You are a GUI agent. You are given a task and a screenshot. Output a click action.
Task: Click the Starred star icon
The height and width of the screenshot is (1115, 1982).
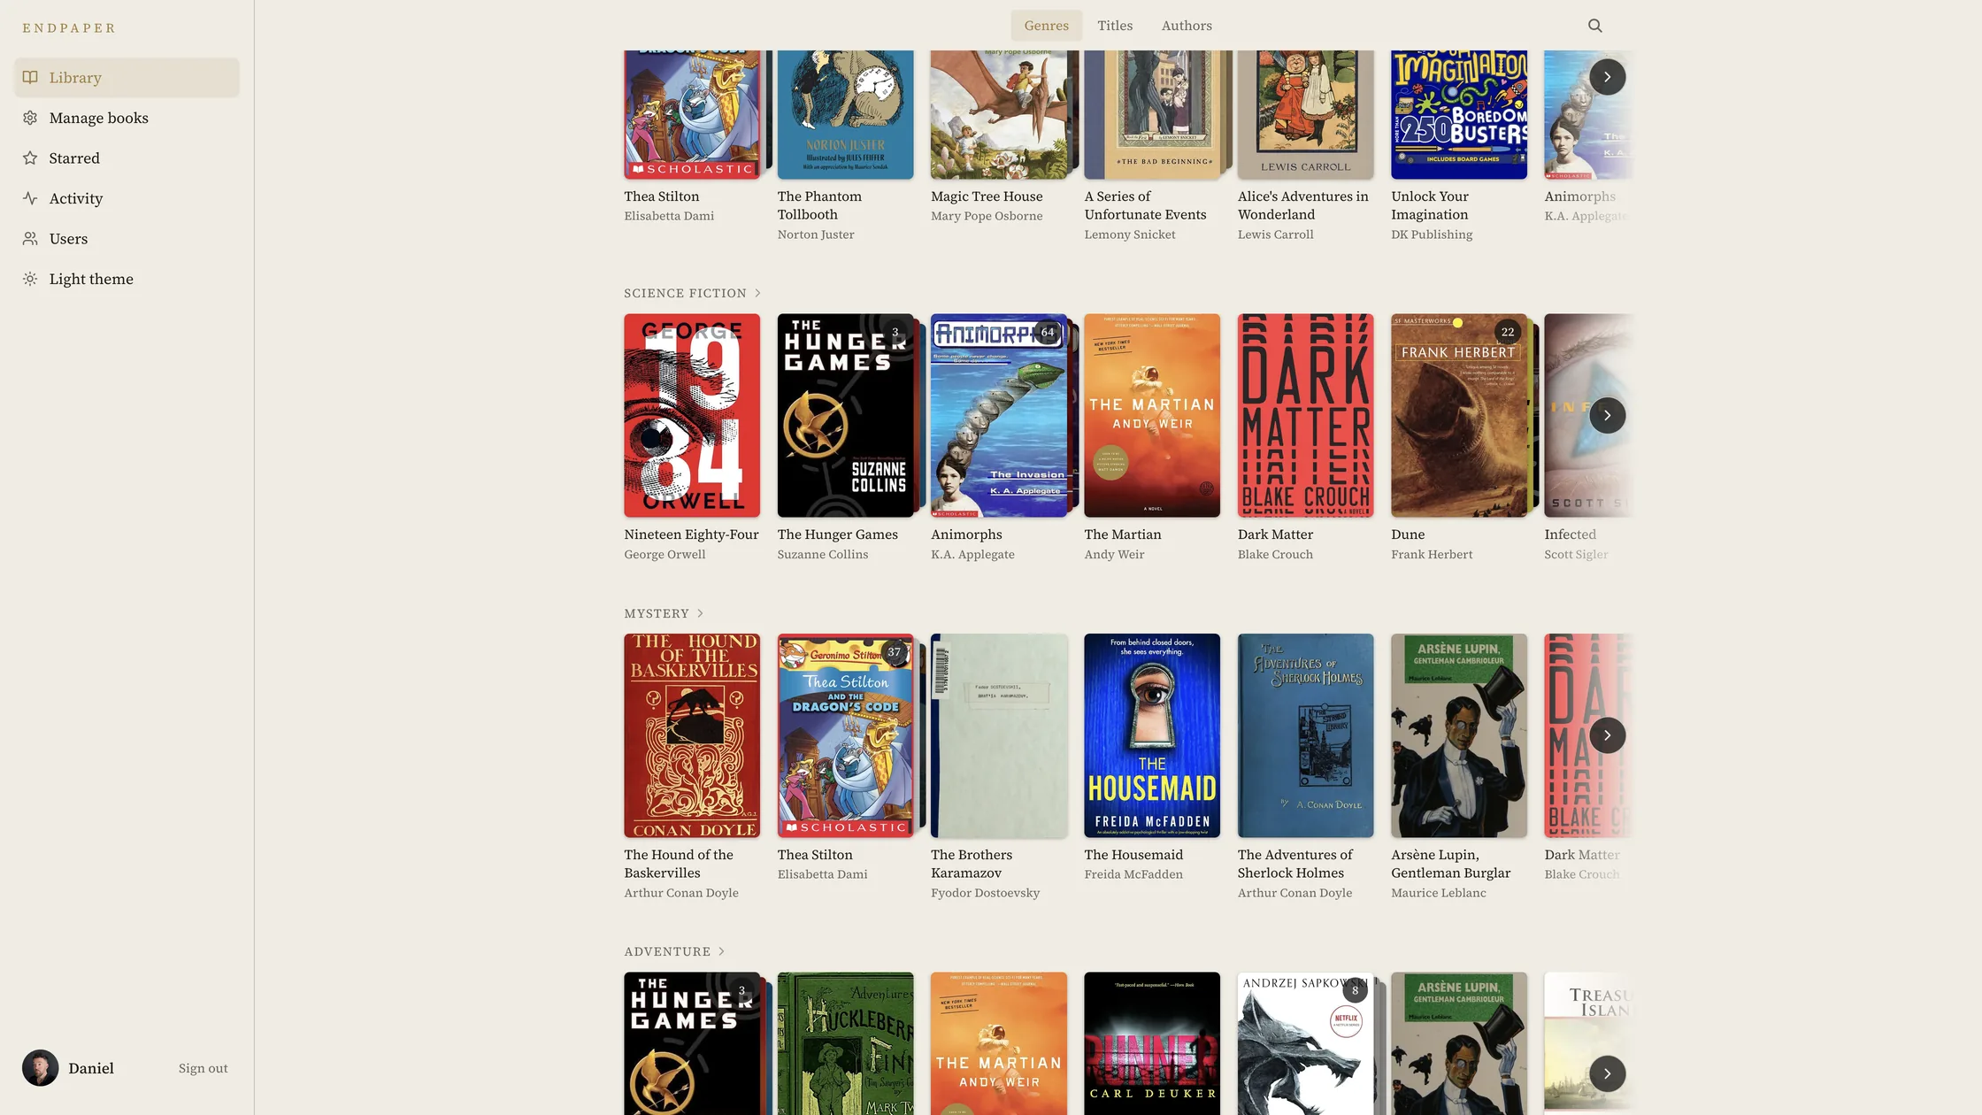30,158
